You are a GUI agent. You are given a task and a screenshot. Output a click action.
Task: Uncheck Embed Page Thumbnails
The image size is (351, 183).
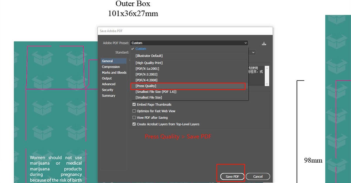pyautogui.click(x=134, y=105)
